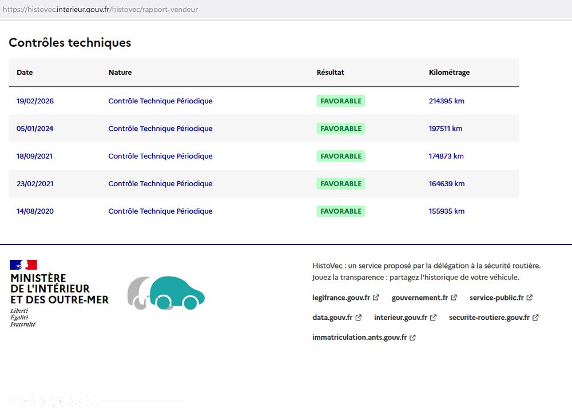572x413 pixels.
Task: Click the external link icon beside service-public.fr
Action: 529,298
